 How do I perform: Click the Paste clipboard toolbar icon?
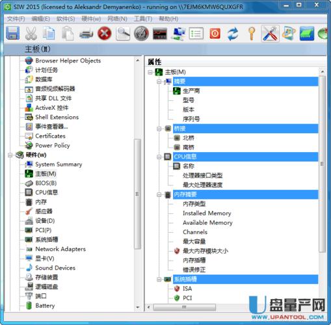point(68,33)
